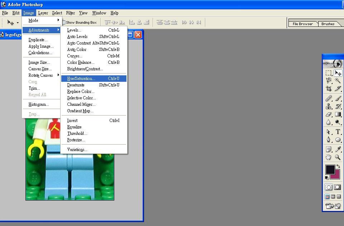This screenshot has width=344, height=226.
Task: Choose Curves adjustment
Action: tap(94, 56)
